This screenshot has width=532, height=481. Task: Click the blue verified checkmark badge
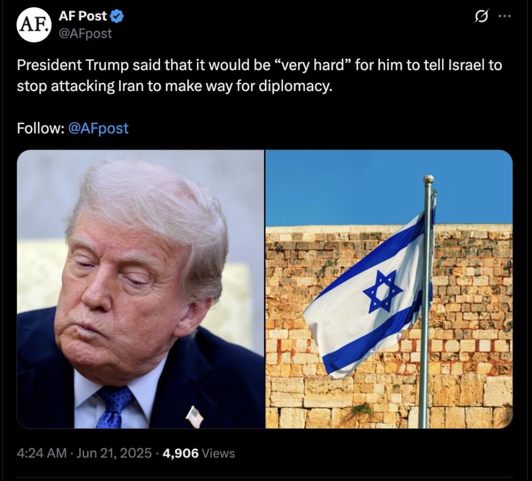[x=117, y=16]
